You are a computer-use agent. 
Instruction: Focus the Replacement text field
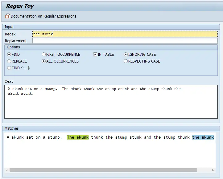click(125, 41)
